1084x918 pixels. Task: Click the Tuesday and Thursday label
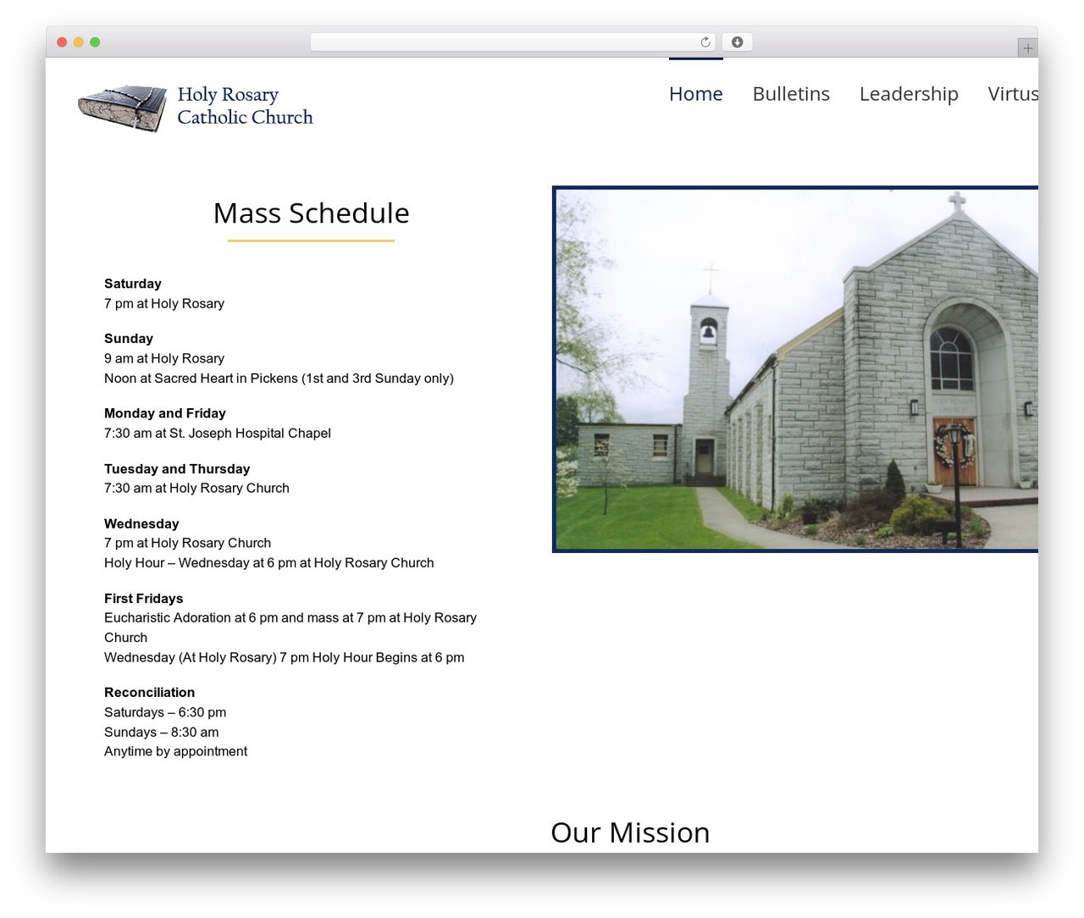(177, 469)
